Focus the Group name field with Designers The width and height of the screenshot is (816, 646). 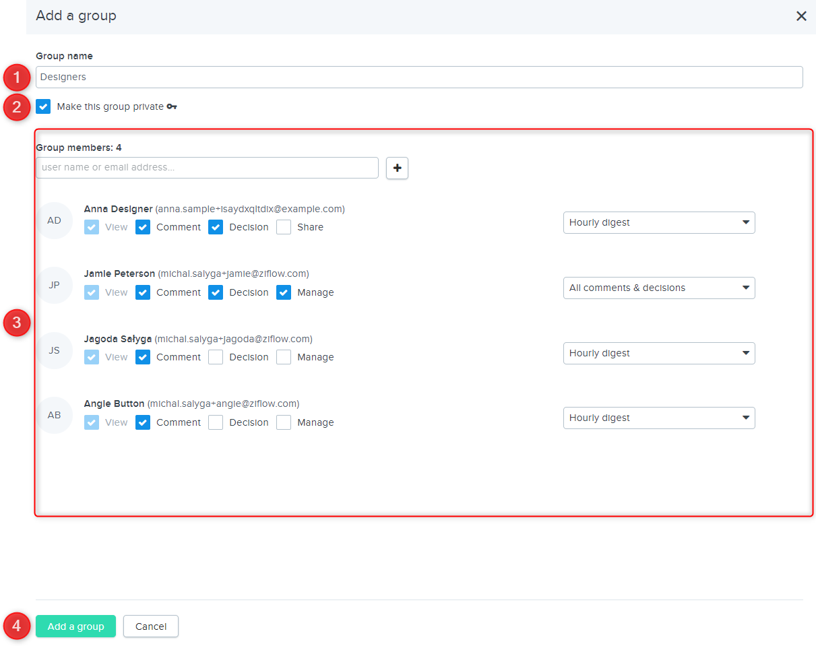tap(419, 77)
